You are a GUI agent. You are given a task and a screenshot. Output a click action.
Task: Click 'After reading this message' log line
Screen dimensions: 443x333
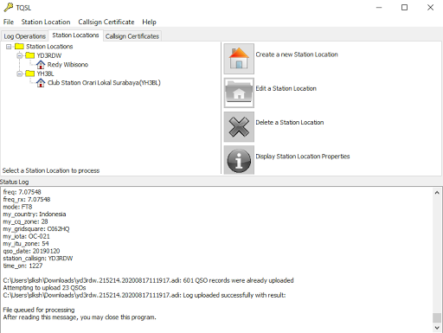(80, 317)
